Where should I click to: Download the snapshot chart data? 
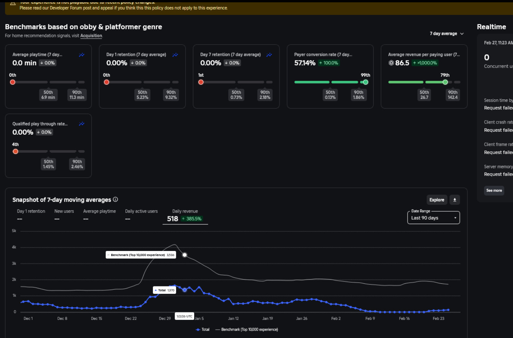click(455, 200)
